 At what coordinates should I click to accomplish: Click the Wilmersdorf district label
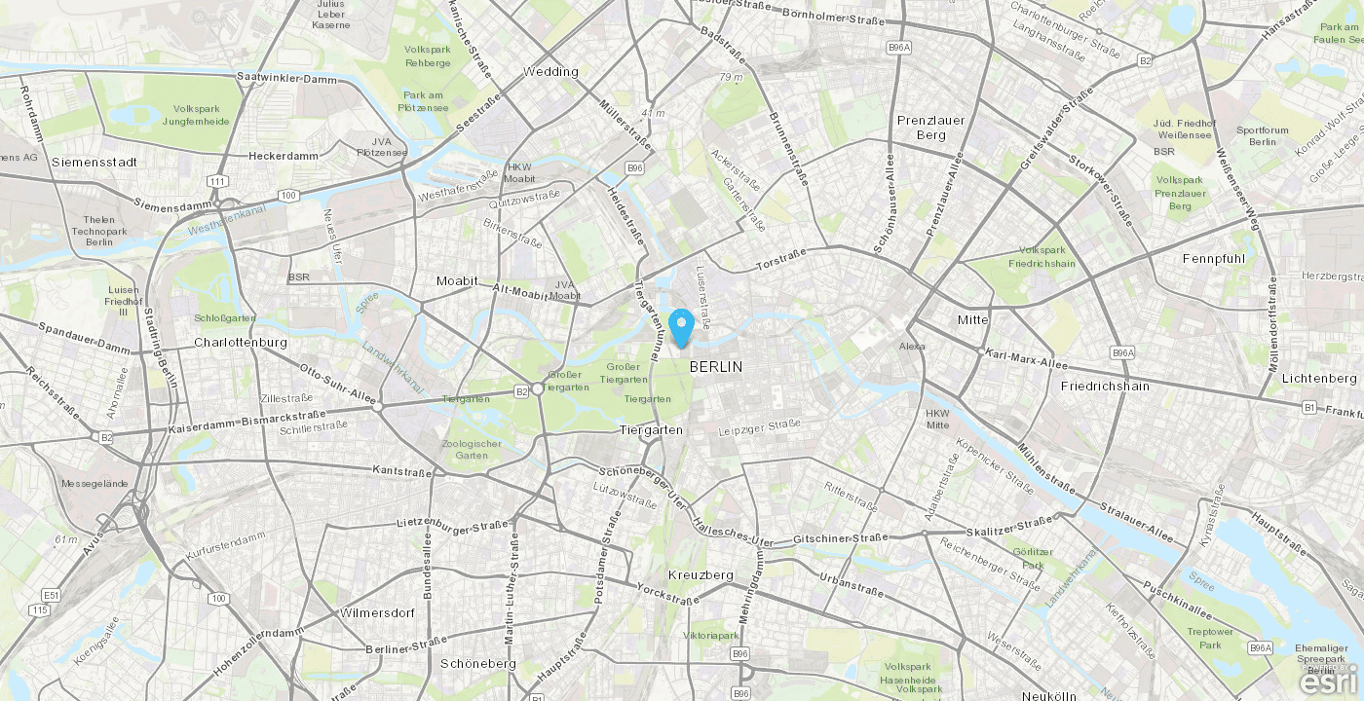pyautogui.click(x=378, y=613)
